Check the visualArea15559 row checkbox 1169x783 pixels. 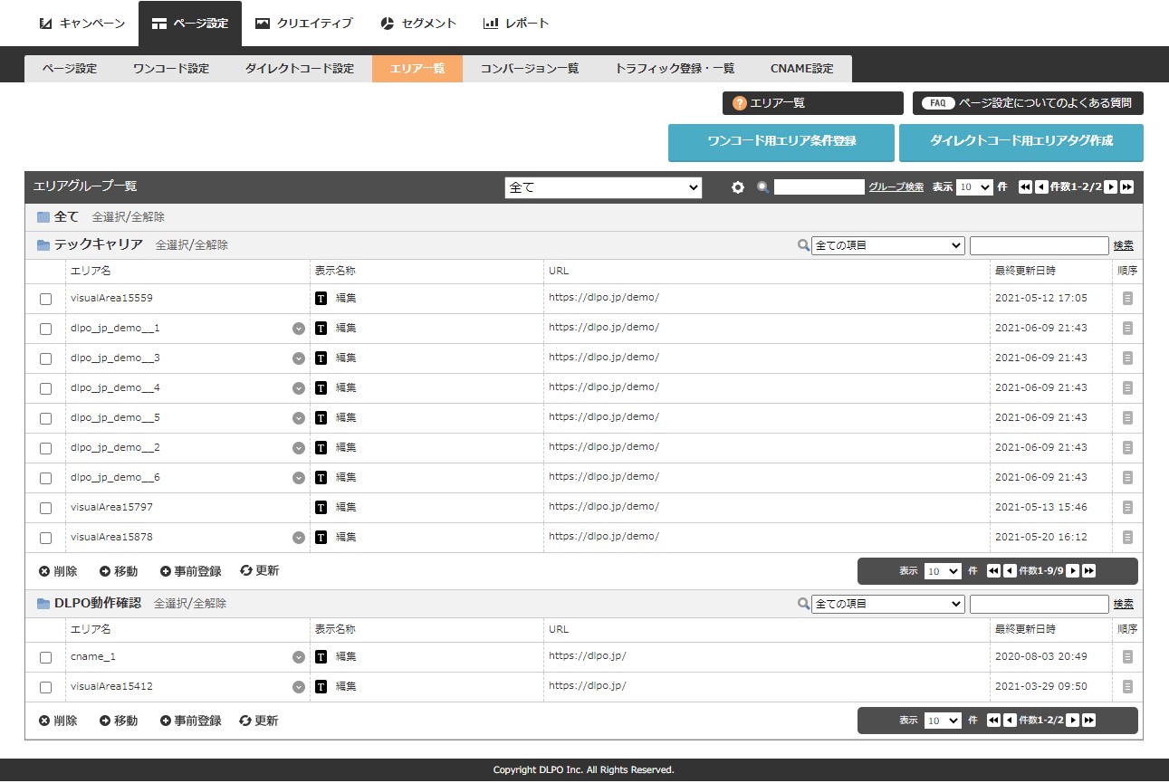click(x=46, y=299)
